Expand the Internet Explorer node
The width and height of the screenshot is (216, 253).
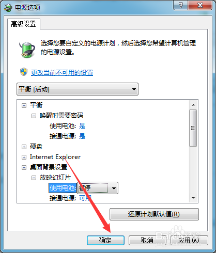[24, 157]
